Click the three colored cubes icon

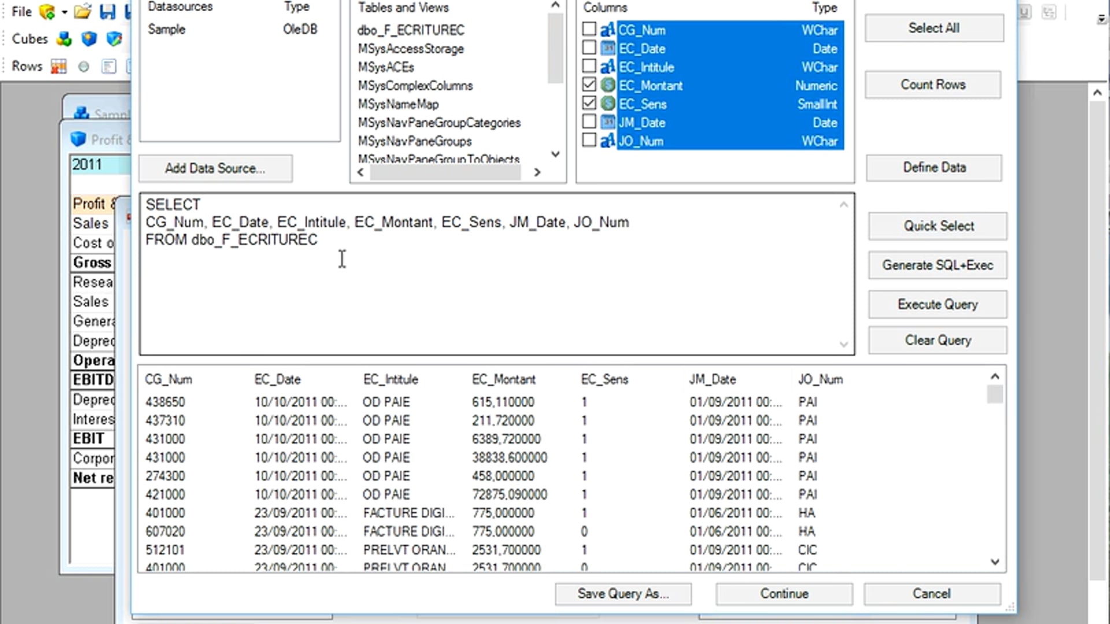tap(64, 39)
